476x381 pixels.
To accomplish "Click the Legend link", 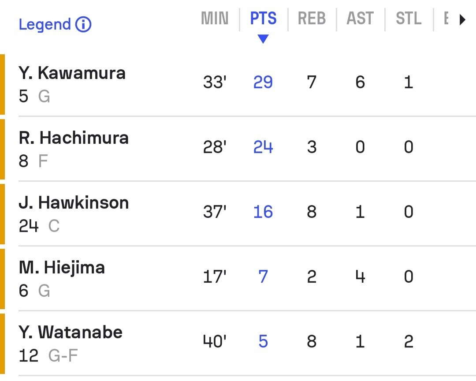I will point(45,25).
